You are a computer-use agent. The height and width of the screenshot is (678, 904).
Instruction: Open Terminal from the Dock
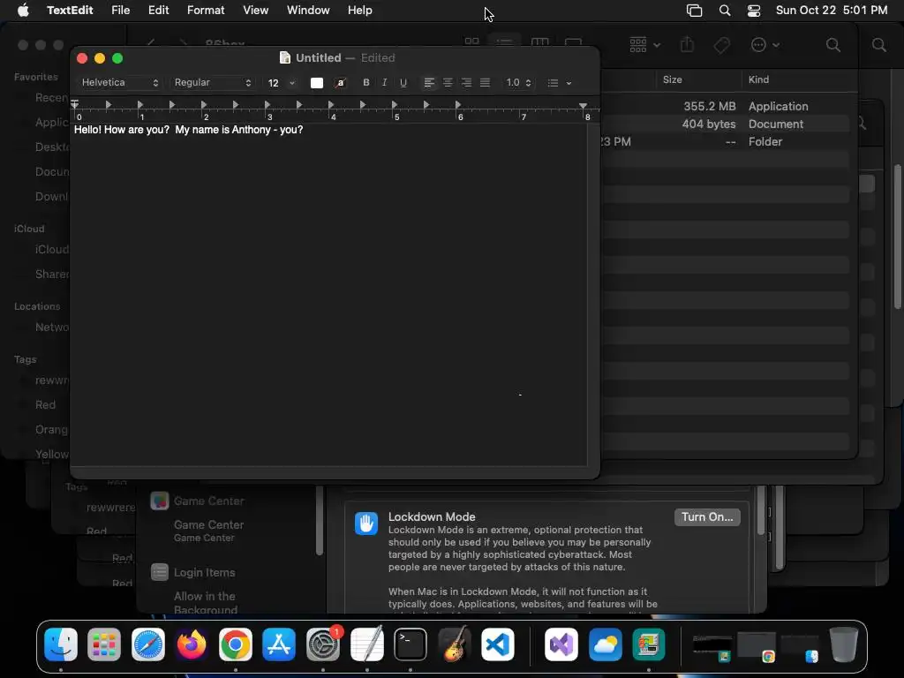tap(411, 644)
